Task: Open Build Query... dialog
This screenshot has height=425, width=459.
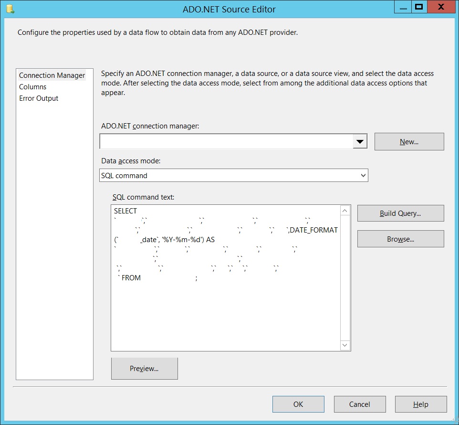Action: (400, 213)
